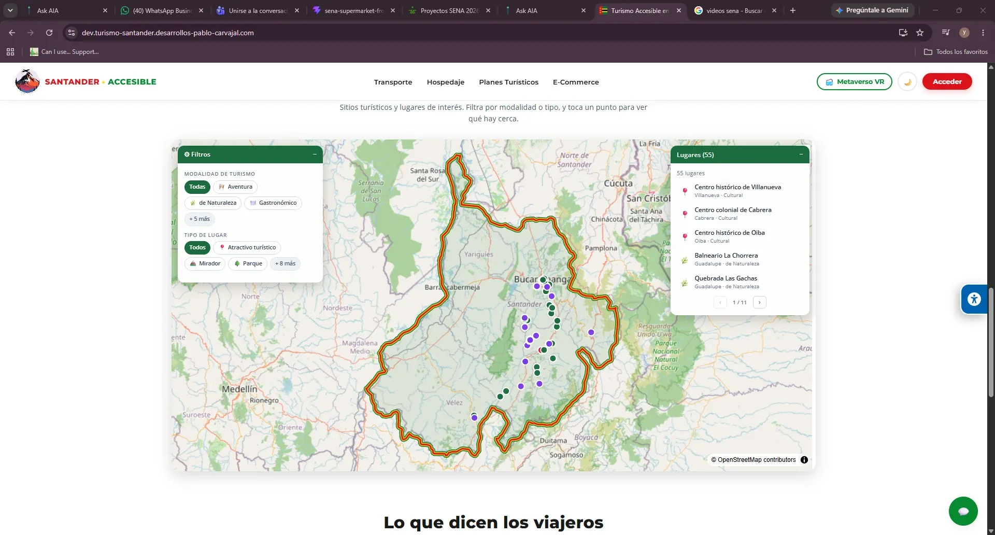Open the Transporte menu item
The width and height of the screenshot is (995, 535).
393,82
